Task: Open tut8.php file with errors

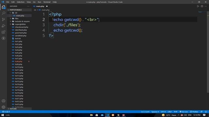Action: tap(19, 61)
